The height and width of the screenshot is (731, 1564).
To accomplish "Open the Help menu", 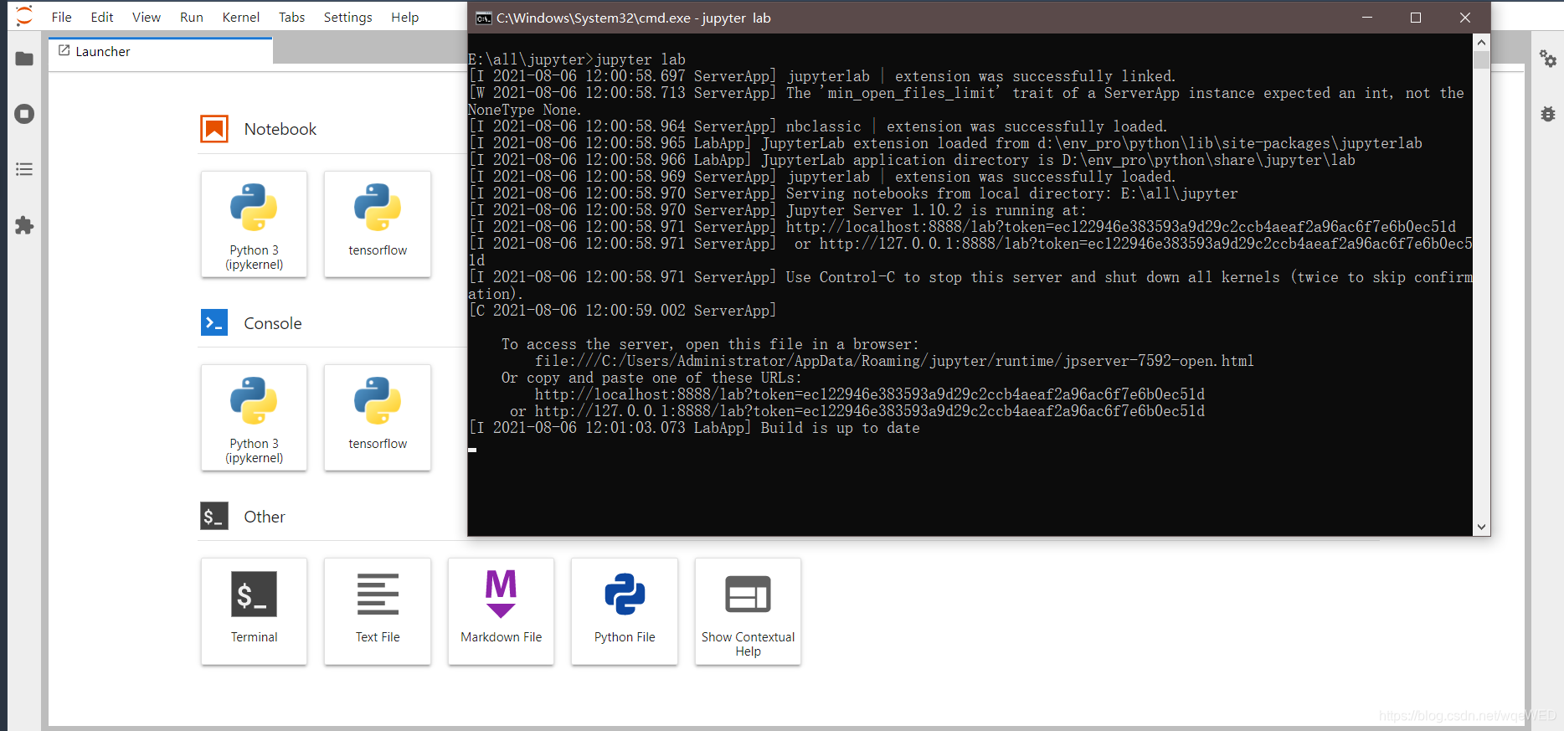I will point(405,17).
